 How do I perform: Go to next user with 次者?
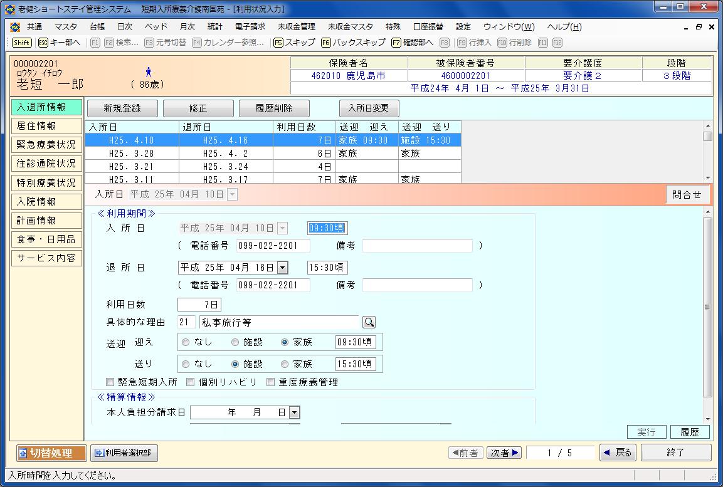tap(504, 453)
